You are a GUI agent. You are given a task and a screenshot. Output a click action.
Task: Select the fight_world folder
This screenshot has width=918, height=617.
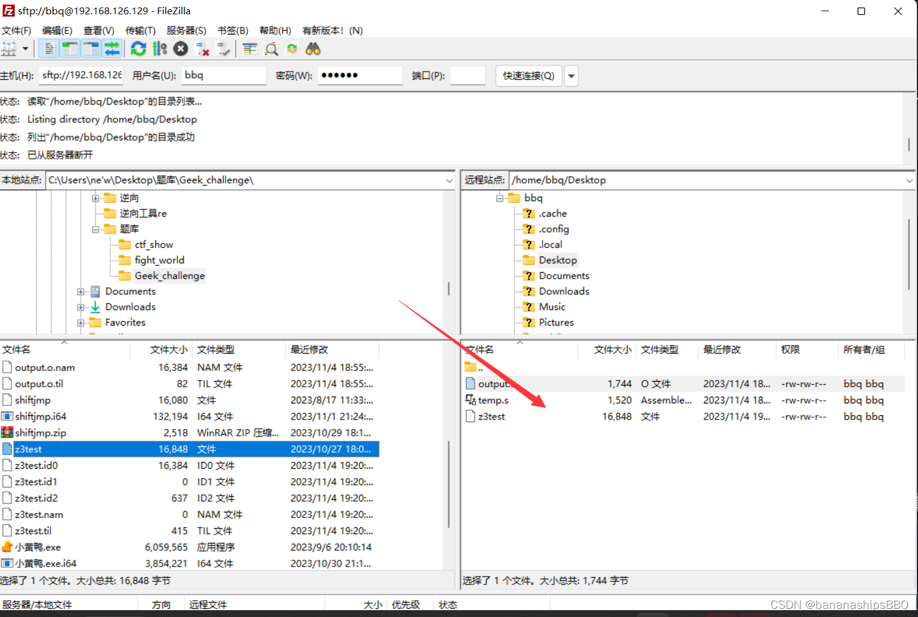point(159,260)
